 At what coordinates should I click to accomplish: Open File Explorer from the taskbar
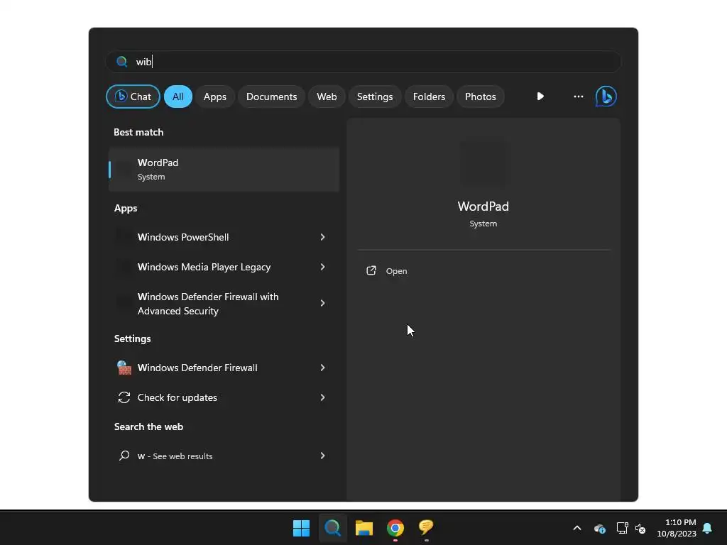364,528
